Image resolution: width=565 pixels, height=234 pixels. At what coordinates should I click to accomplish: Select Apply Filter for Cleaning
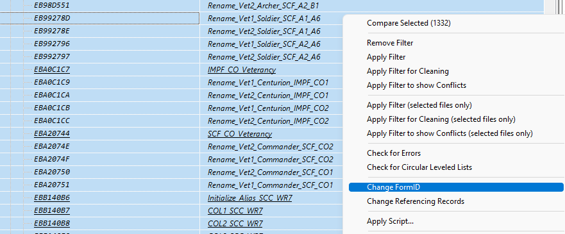pos(407,71)
